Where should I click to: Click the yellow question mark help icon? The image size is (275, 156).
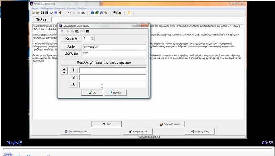point(129,13)
